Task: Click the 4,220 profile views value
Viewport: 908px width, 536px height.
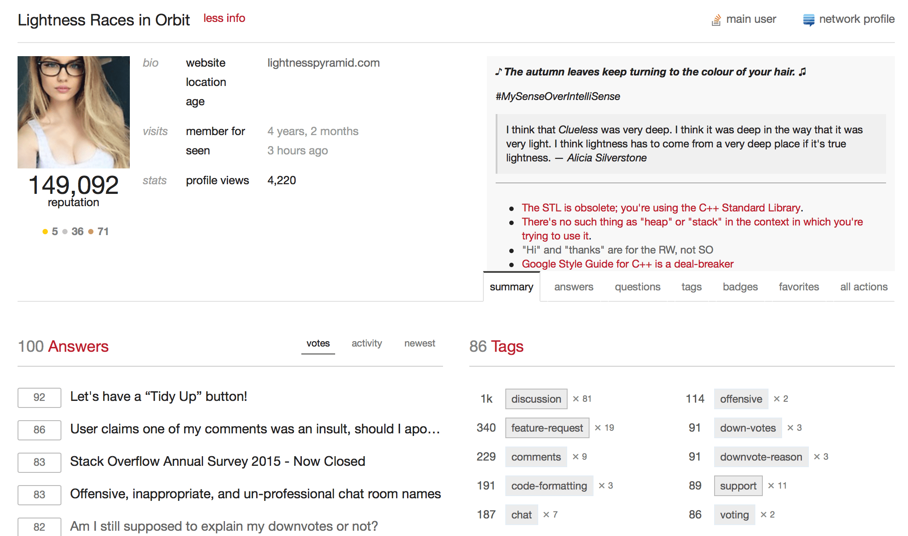Action: [x=282, y=180]
